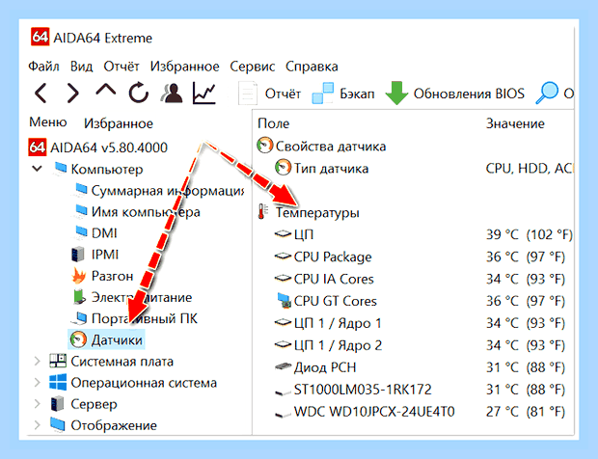Refresh using the circular arrow icon
The width and height of the screenshot is (598, 459).
point(138,93)
